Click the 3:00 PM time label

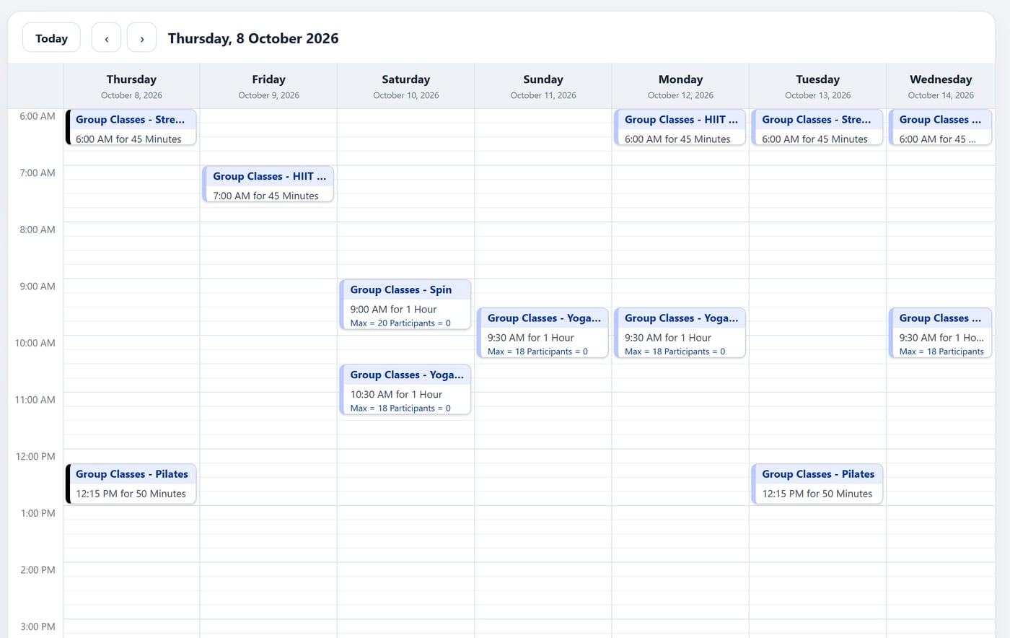38,626
